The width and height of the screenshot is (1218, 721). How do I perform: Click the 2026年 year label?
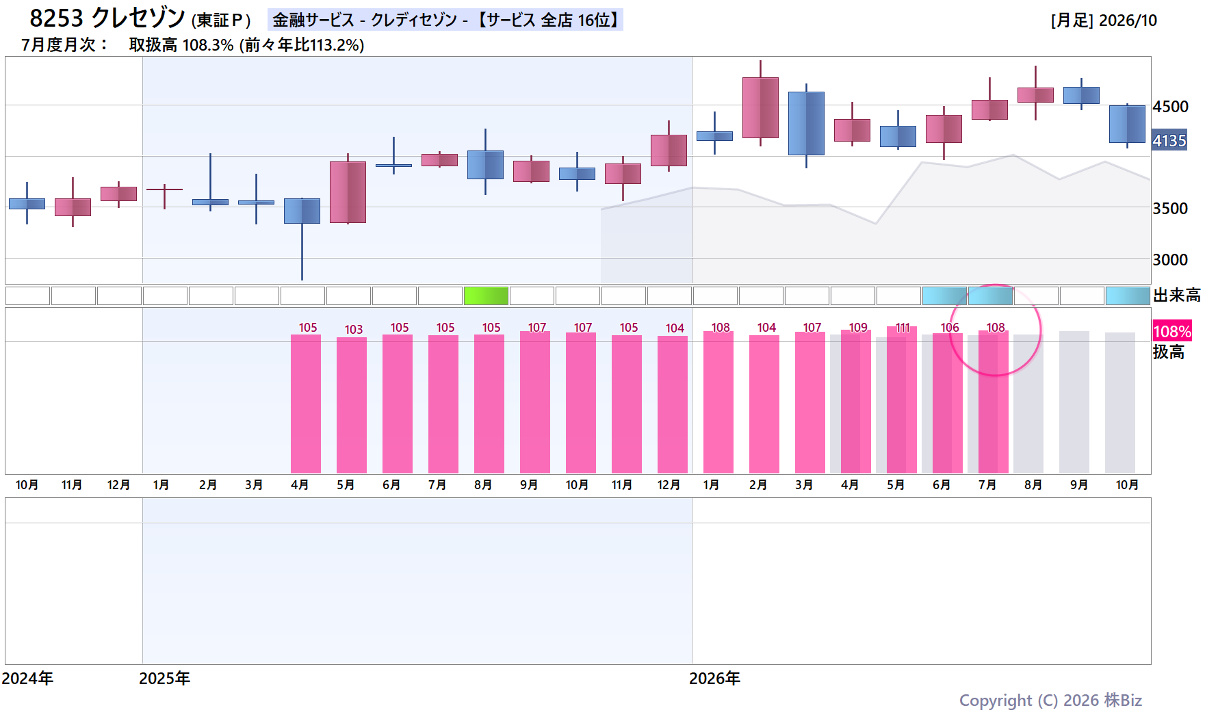pos(714,679)
